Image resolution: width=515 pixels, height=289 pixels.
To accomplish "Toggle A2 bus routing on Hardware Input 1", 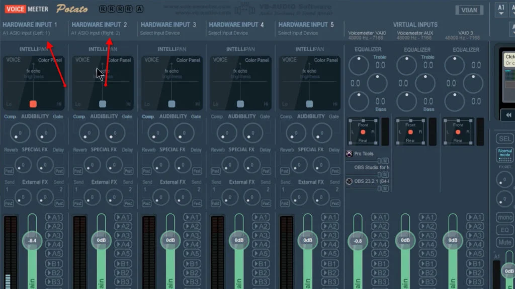I will click(x=54, y=226).
